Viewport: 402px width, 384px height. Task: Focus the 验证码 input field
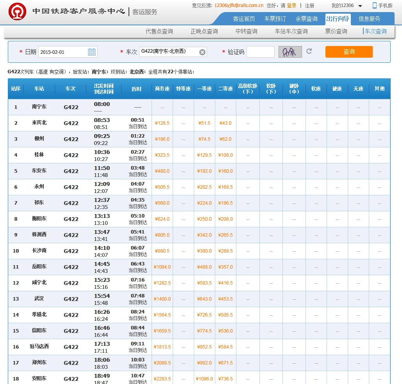coord(260,52)
